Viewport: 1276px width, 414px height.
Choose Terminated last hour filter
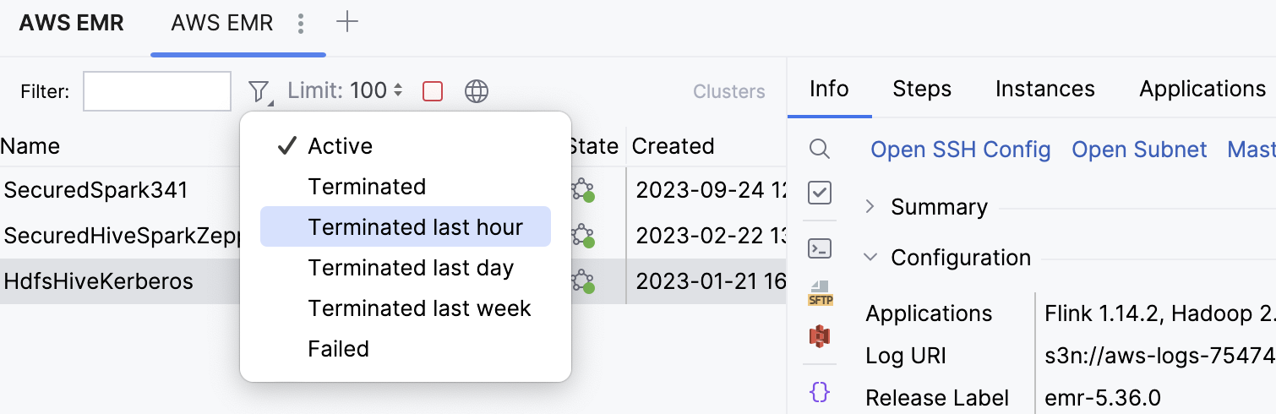click(x=415, y=227)
